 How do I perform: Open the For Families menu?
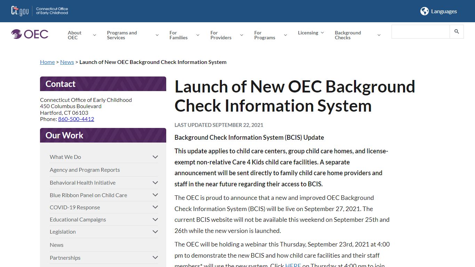[178, 35]
